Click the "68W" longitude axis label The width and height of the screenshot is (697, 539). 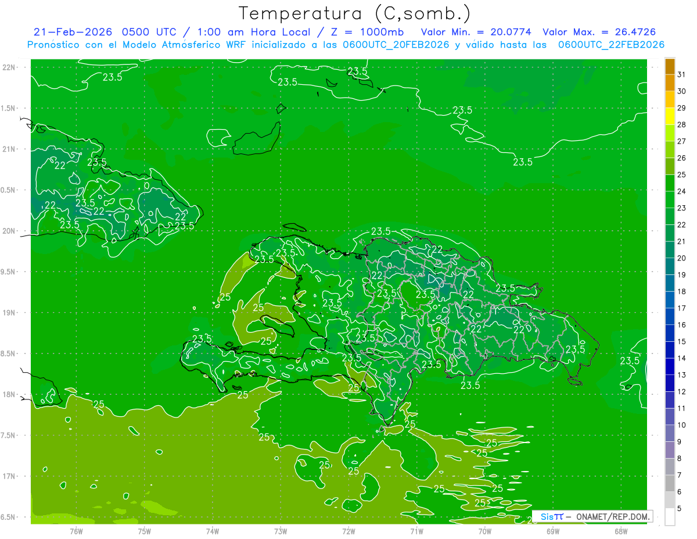[x=621, y=531]
